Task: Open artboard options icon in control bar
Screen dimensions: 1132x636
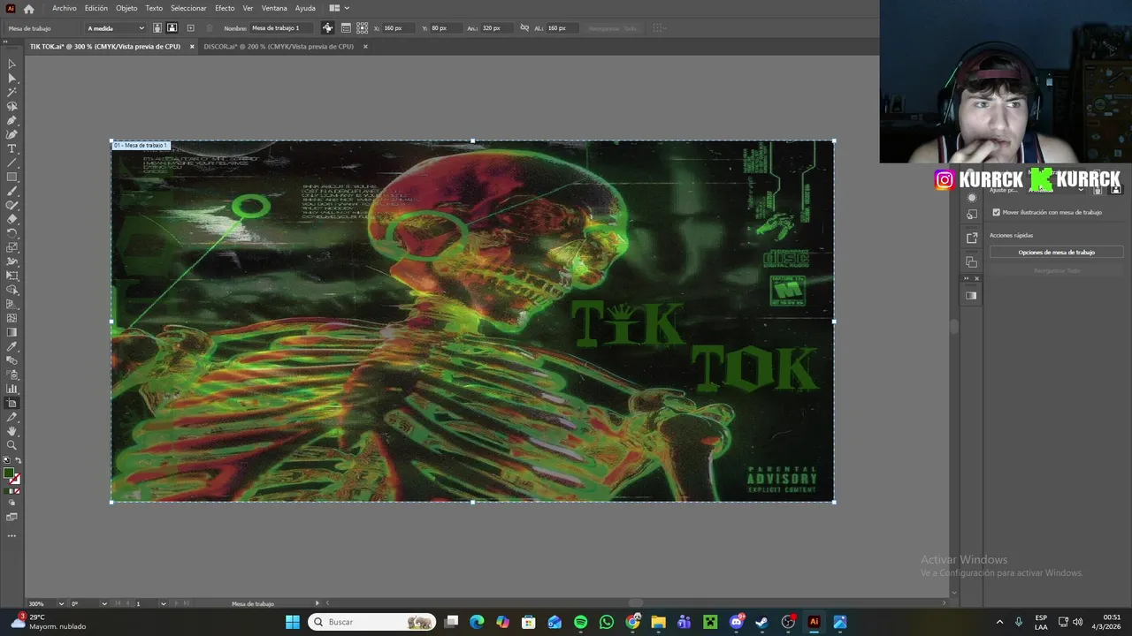Action: (x=346, y=28)
